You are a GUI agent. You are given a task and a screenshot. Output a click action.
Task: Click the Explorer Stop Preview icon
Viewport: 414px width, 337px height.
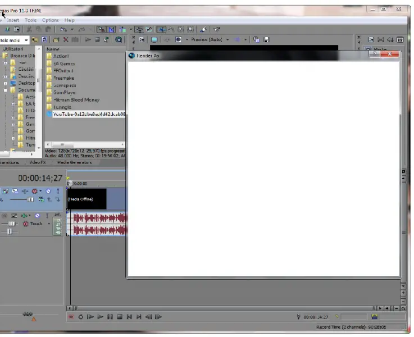coord(97,39)
